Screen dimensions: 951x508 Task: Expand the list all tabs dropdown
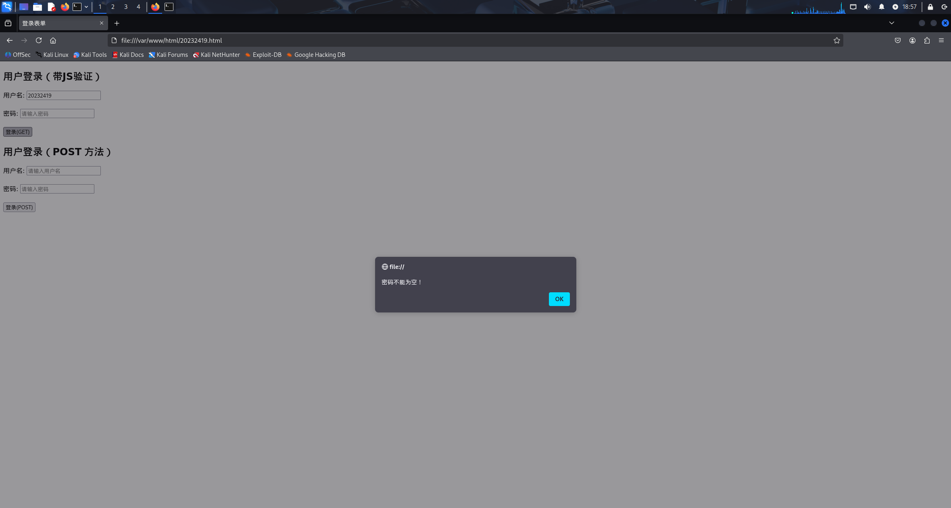point(892,23)
